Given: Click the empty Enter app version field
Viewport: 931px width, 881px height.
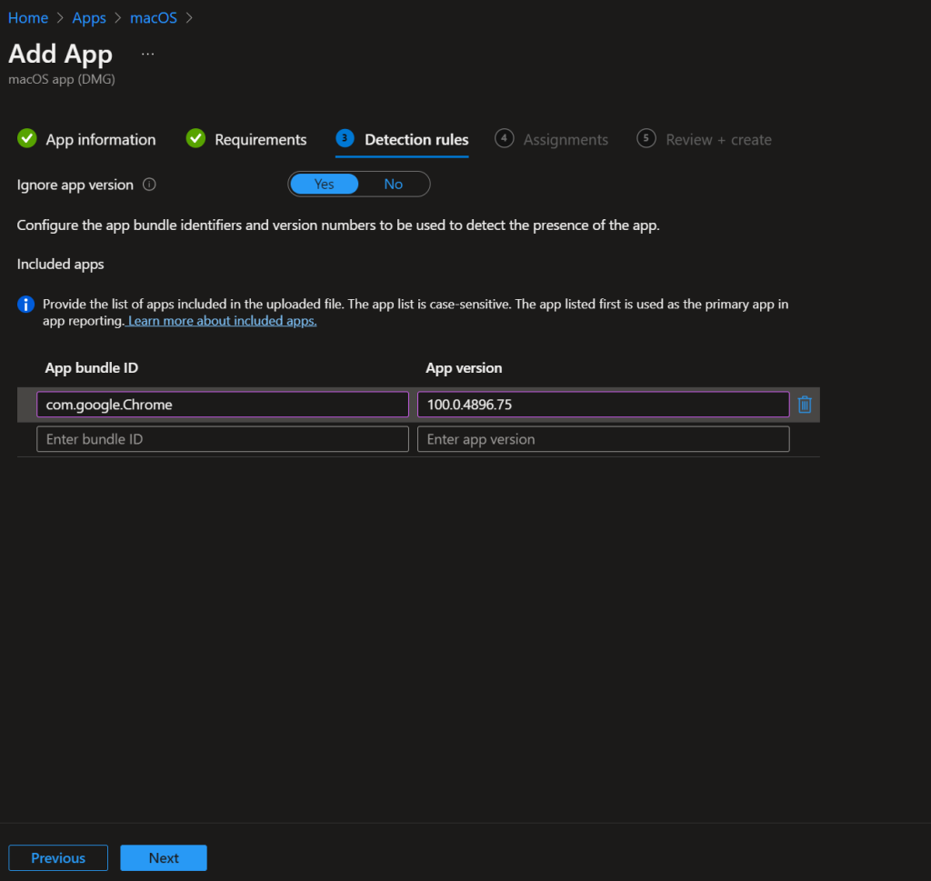Looking at the screenshot, I should tap(604, 439).
